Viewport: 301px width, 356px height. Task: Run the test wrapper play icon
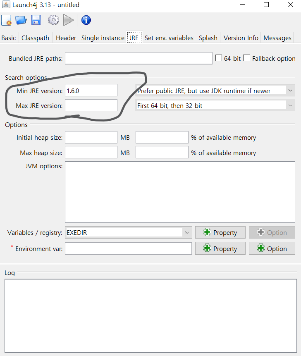click(x=68, y=20)
